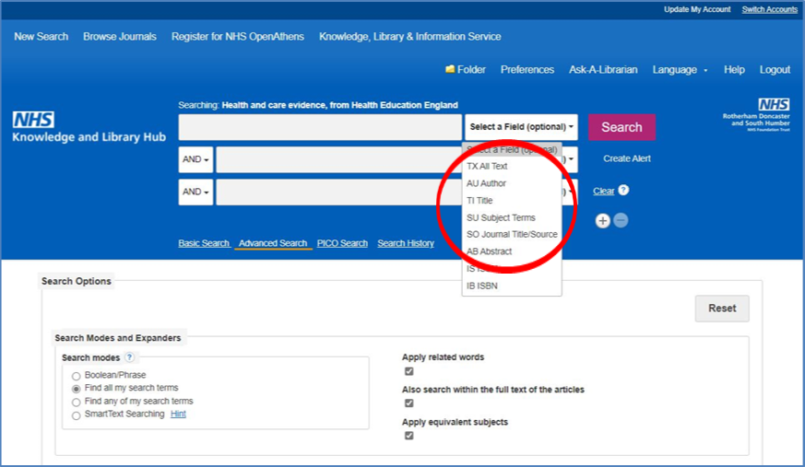Click the Clear link

603,191
